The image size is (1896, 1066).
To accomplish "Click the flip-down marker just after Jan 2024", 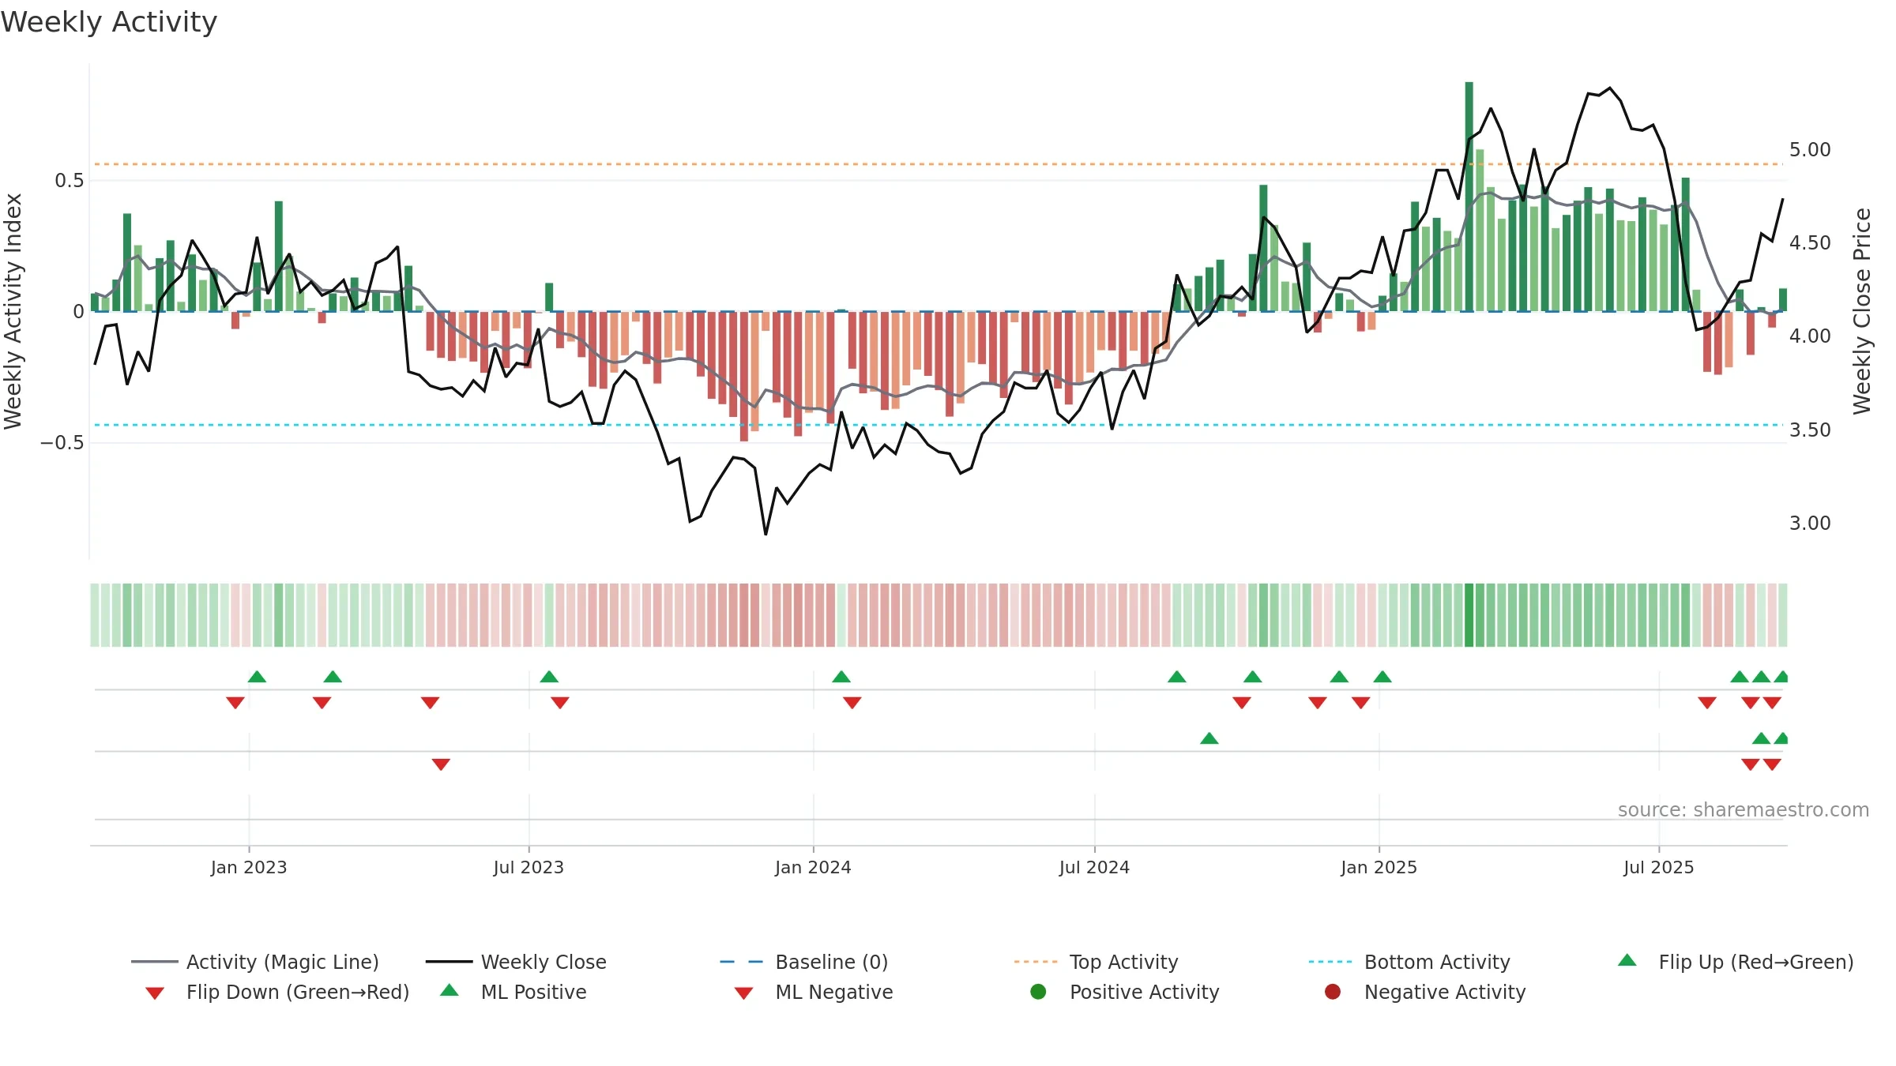I will point(852,703).
